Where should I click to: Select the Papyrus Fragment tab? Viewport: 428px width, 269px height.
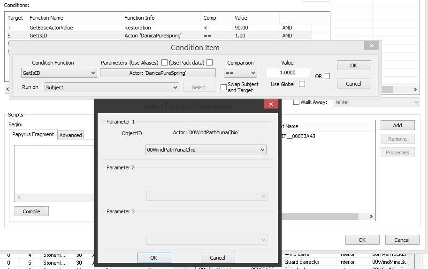(33, 135)
